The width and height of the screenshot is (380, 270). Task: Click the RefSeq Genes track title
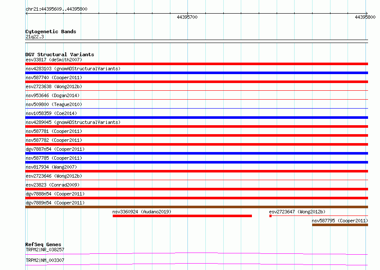(43, 244)
